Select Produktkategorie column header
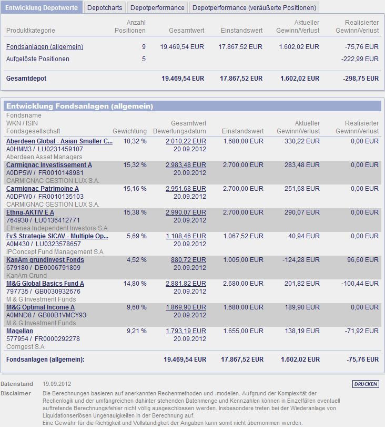The image size is (385, 427). pos(31,30)
